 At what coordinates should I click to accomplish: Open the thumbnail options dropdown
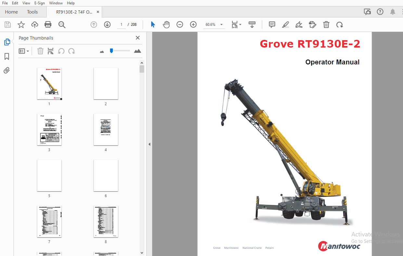pyautogui.click(x=24, y=51)
